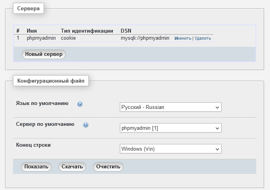Viewport: 270px width, 190px height.
Task: Open the Windows (\r\n) line ending dropdown
Action: [171, 149]
